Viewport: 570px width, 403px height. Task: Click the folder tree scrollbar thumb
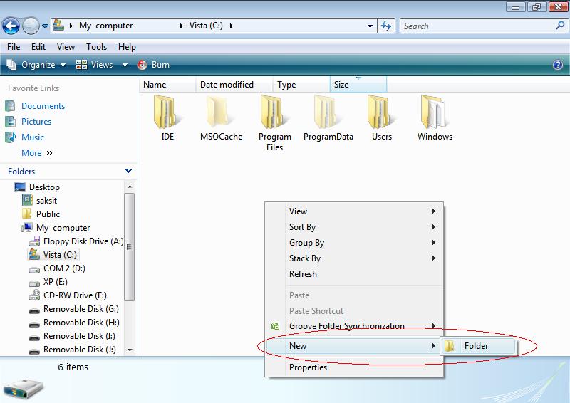[x=130, y=247]
